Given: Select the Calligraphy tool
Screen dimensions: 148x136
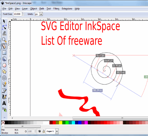Looking at the screenshot, I should point(4,97).
